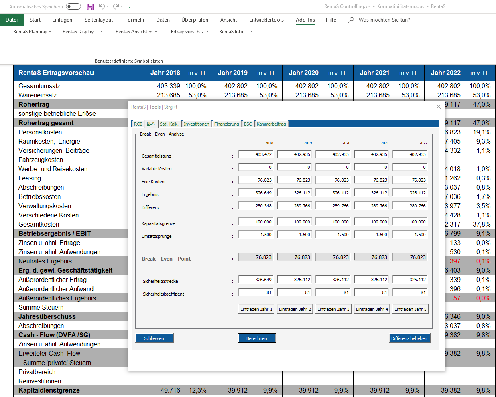Click the Fixe Kosten field for 2018
This screenshot has width=496, height=397.
(256, 180)
